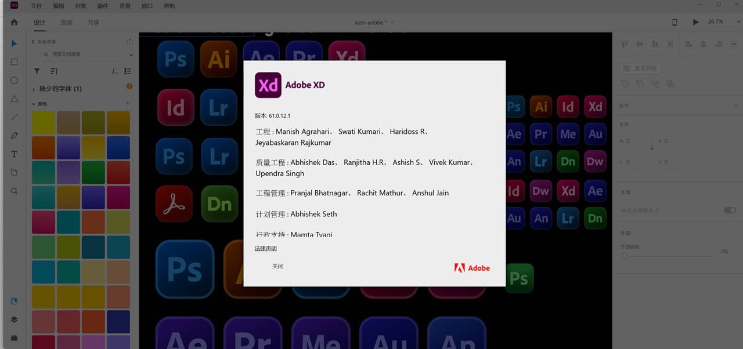The width and height of the screenshot is (743, 349).
Task: Go back using 文档资源 chevron
Action: [32, 42]
